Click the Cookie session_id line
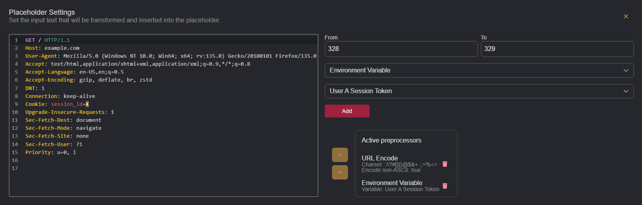Screen dimensions: 642x205 coord(57,104)
